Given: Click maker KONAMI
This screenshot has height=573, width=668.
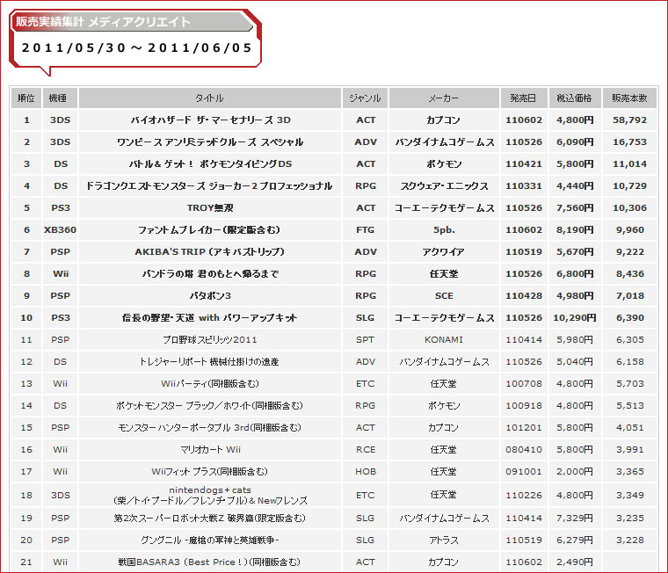Looking at the screenshot, I should [x=444, y=339].
